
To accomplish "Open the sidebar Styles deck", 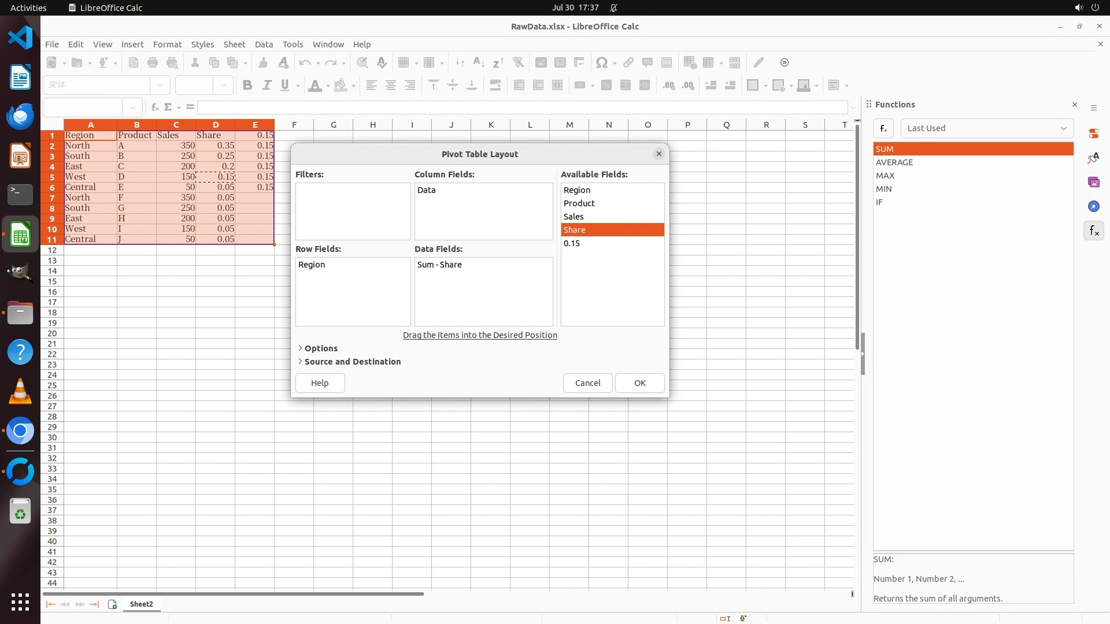I will tap(1093, 158).
